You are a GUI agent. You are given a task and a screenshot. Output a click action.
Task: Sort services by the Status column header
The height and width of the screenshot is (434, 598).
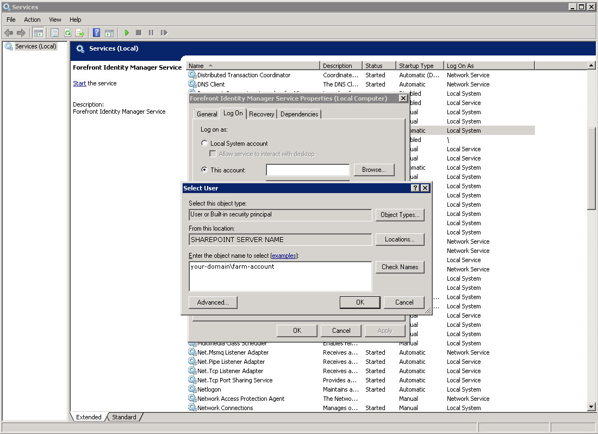[x=379, y=66]
